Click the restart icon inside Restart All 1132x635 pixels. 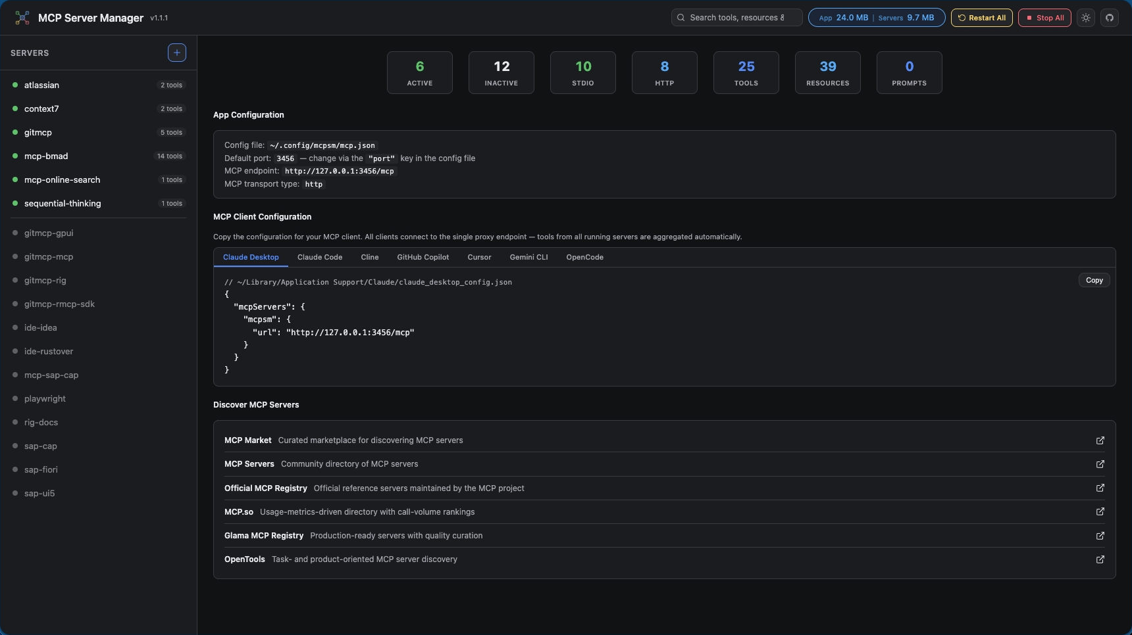(x=962, y=18)
